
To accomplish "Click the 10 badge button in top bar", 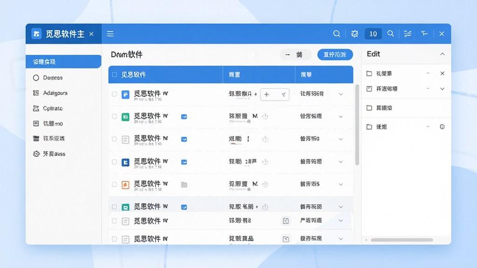I will click(373, 33).
